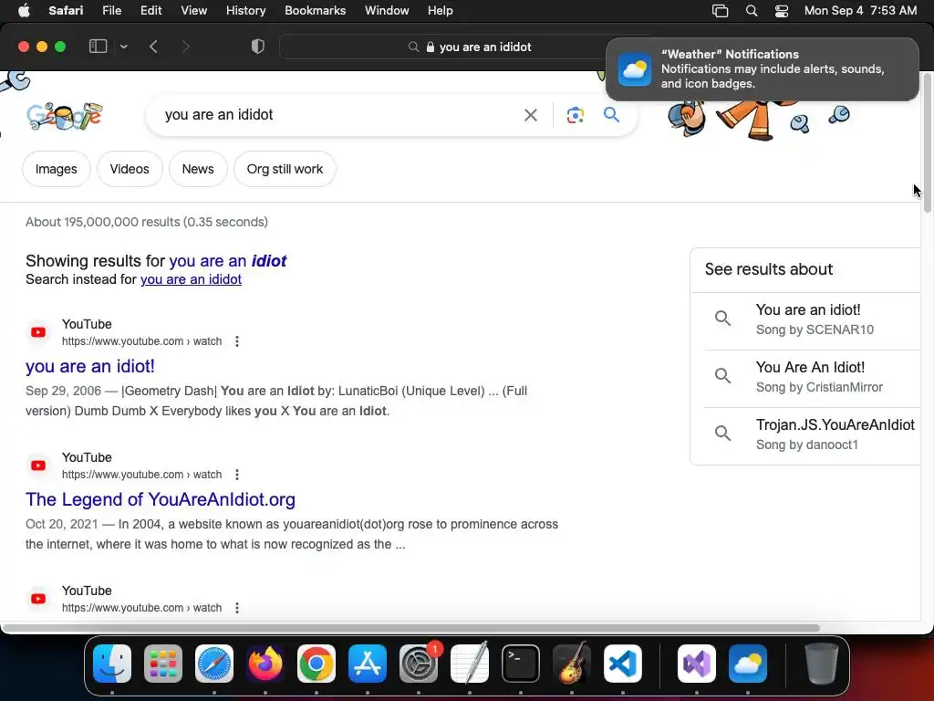Screen dimensions: 934x701
Task: Click the Stage Manager menu bar icon
Action: click(721, 11)
